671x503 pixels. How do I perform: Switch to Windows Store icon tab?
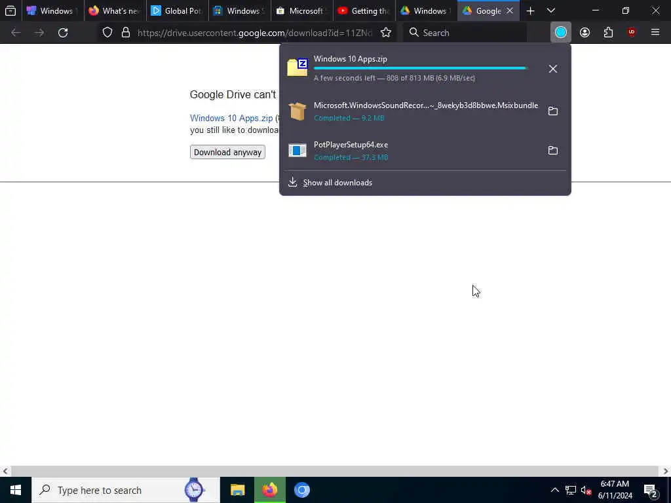240,10
